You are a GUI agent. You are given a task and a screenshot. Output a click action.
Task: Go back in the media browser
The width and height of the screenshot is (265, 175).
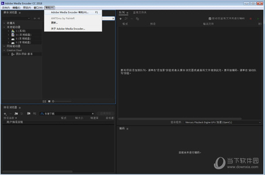pos(35,19)
